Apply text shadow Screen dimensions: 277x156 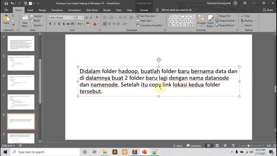[x=64, y=24]
